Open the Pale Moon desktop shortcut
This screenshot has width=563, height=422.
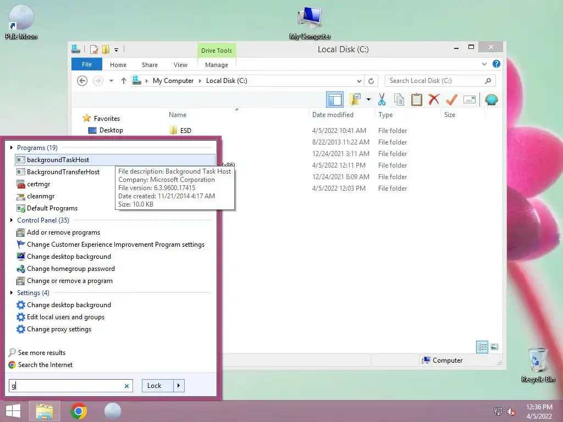(21, 22)
